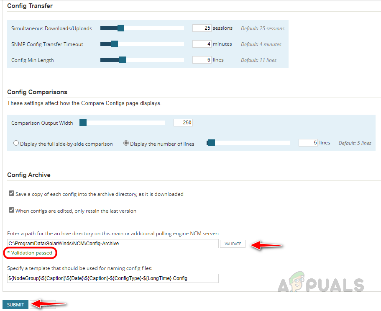The image size is (381, 311).
Task: Click the sessions number input field
Action: [x=202, y=28]
